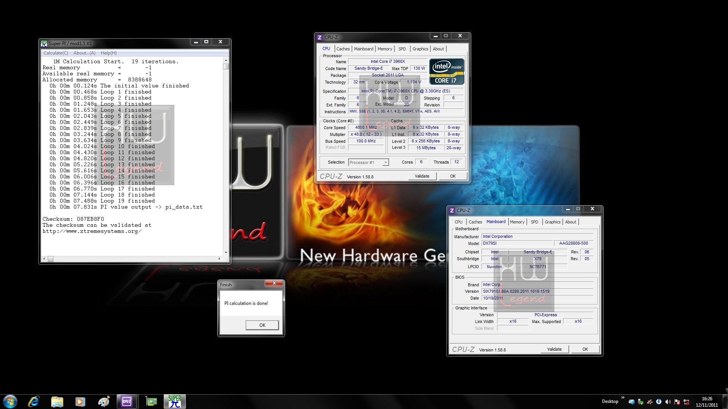Screen dimensions: 728x409
Task: Click Super PI horizontal scrollbar right arrow
Action: click(219, 259)
